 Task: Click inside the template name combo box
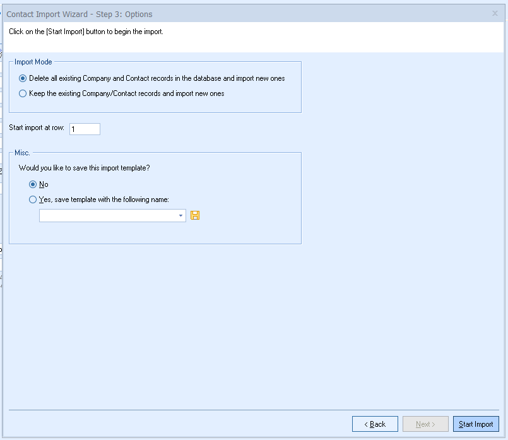[x=107, y=216]
